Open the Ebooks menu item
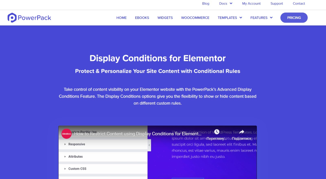 pos(142,18)
